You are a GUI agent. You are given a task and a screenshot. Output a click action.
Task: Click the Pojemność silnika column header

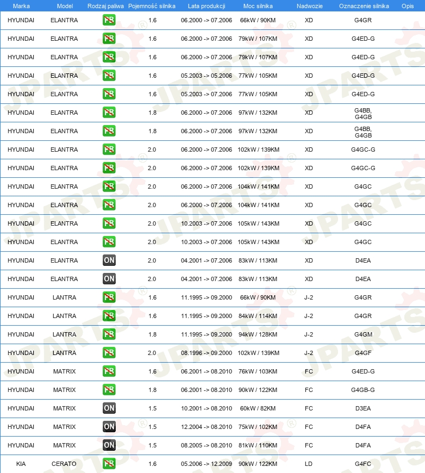pos(152,6)
